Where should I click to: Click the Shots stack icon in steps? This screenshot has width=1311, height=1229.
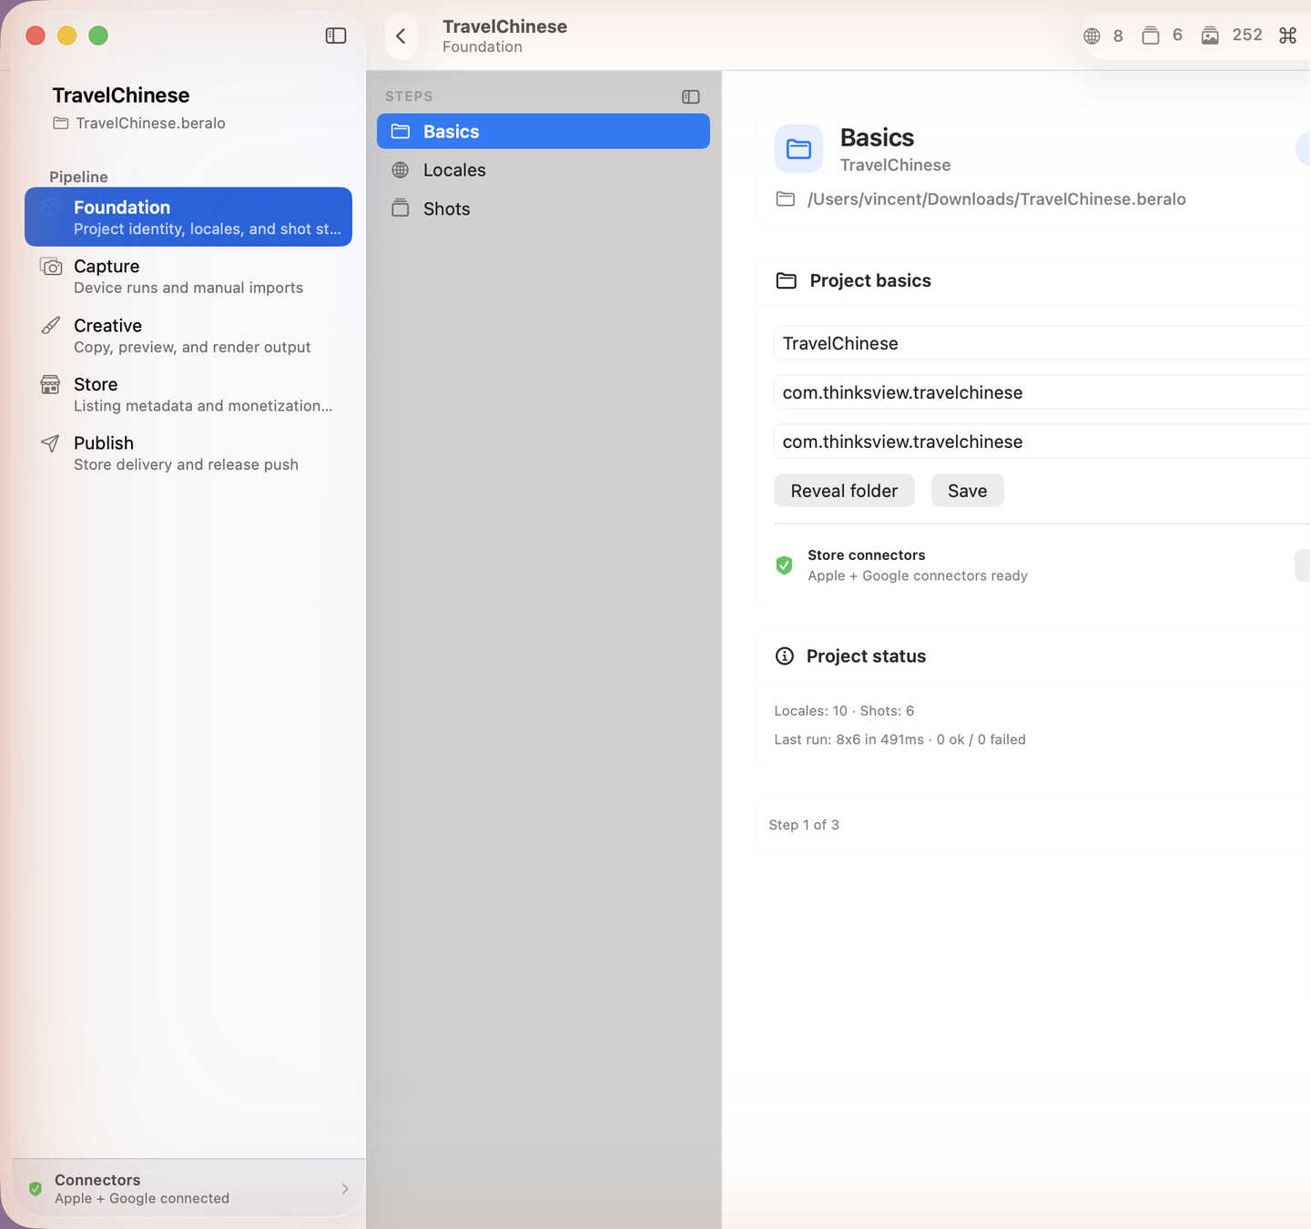(x=401, y=208)
